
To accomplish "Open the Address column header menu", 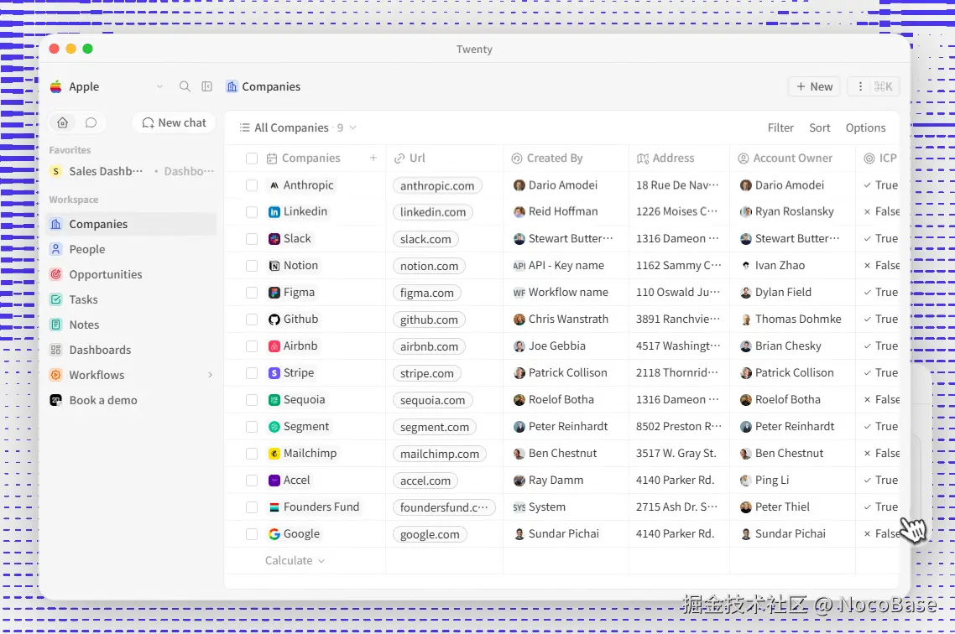I will [679, 158].
